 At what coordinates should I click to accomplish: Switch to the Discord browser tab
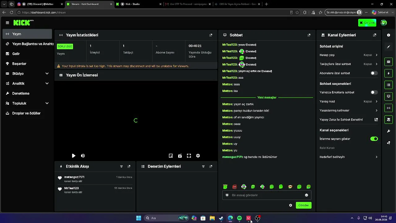click(39, 4)
